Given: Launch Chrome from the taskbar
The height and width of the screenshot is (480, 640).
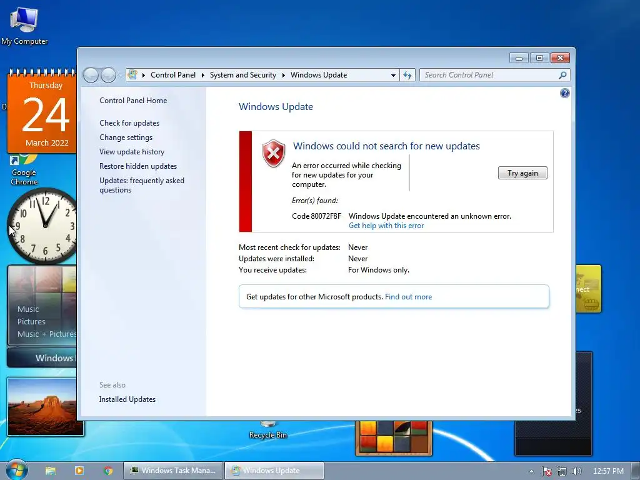Looking at the screenshot, I should pyautogui.click(x=108, y=471).
